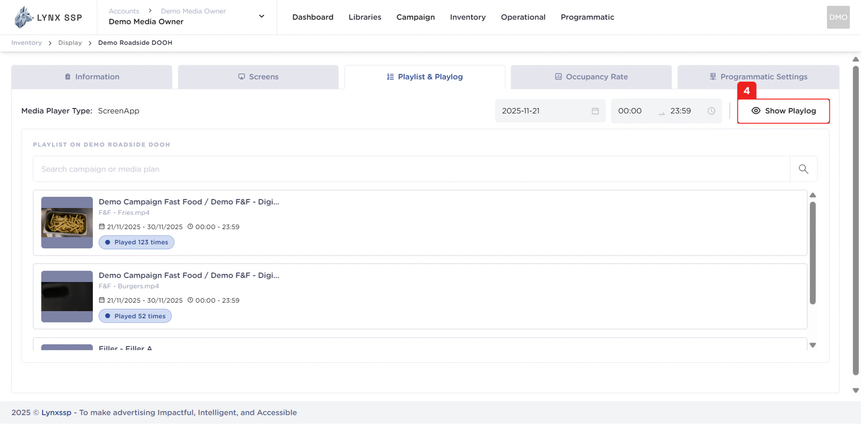Click the ScreenApp media player type value
This screenshot has width=861, height=425.
118,111
